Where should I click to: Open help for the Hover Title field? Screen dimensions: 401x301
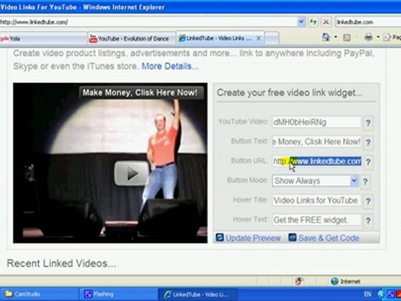[368, 201]
